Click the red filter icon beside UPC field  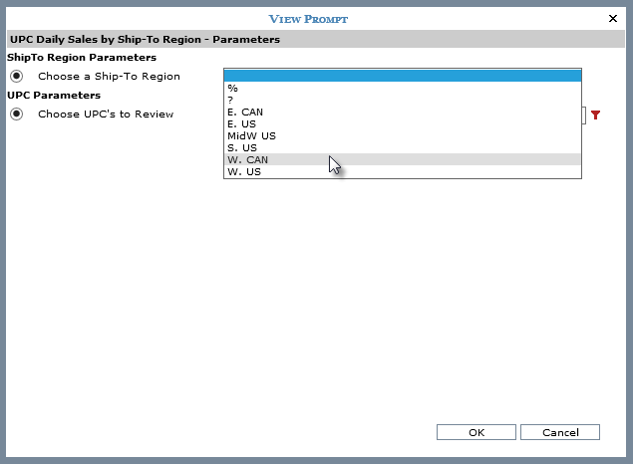coord(596,116)
